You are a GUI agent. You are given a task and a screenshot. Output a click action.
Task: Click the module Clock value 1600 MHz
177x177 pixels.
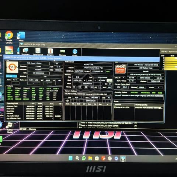coord(94,98)
